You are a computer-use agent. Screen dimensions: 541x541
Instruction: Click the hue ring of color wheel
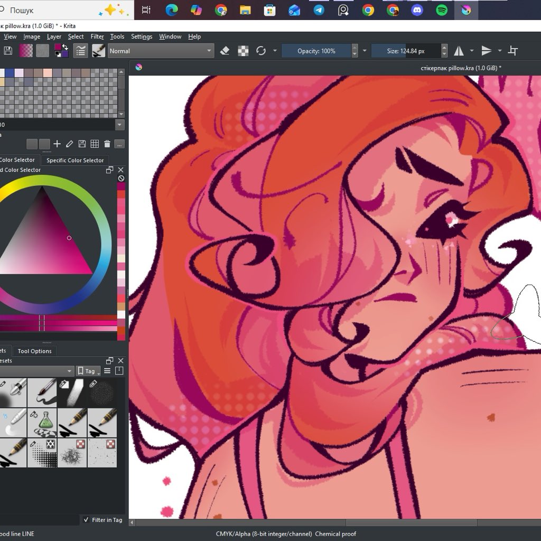click(x=107, y=245)
